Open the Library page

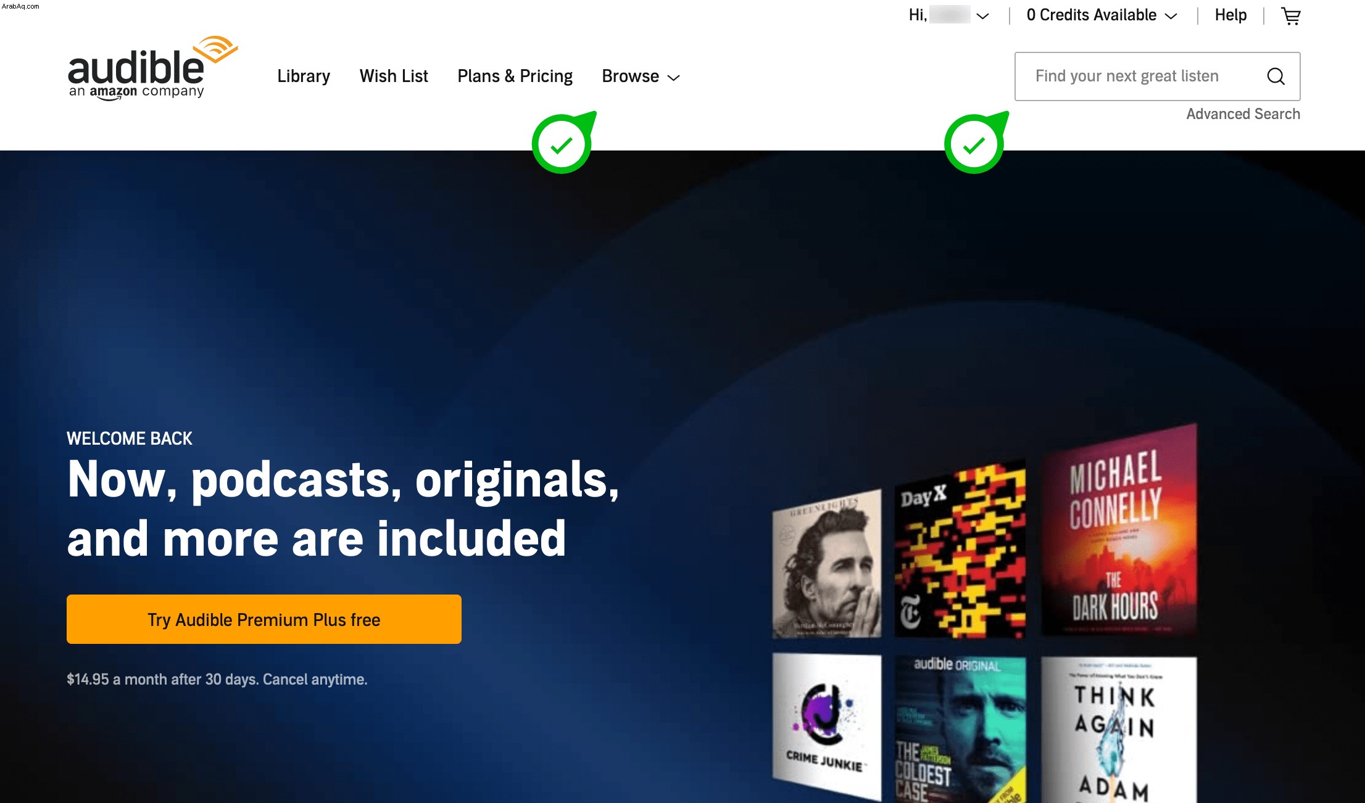[304, 76]
